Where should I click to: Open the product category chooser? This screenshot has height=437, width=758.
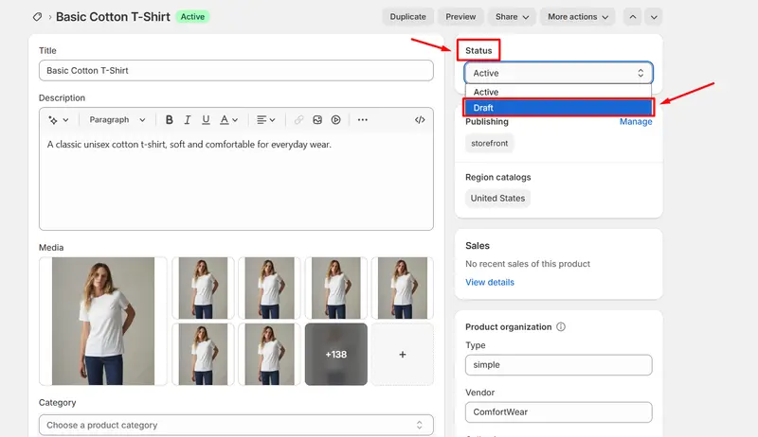point(236,425)
